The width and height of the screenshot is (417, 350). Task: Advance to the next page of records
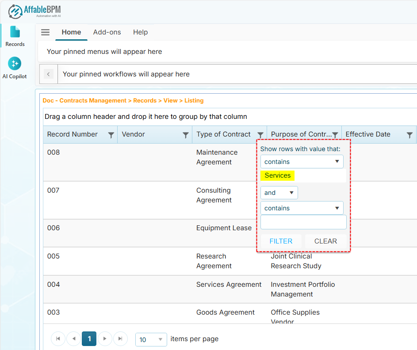[x=105, y=339]
